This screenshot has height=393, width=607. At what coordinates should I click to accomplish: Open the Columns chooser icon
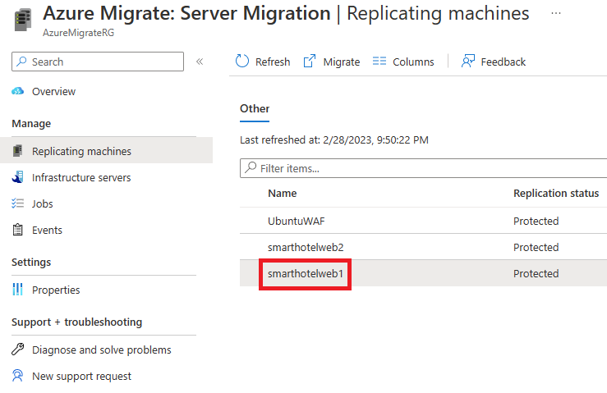(x=379, y=61)
